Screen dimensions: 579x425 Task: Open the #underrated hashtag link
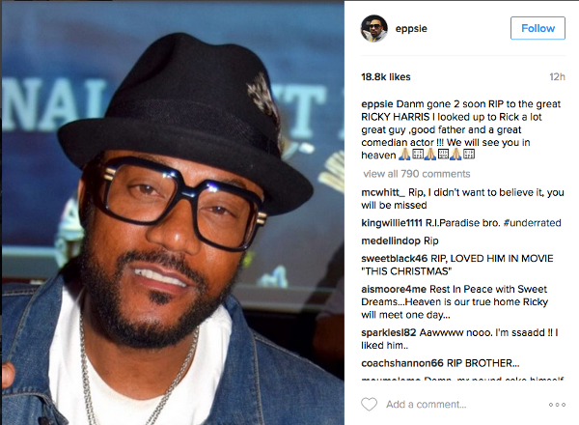(x=532, y=223)
